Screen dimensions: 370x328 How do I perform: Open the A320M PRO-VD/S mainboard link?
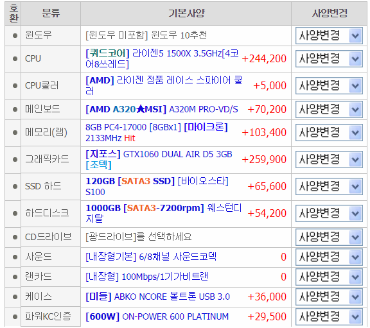click(162, 109)
